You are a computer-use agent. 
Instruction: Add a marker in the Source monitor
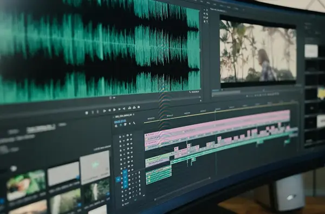click(x=87, y=113)
